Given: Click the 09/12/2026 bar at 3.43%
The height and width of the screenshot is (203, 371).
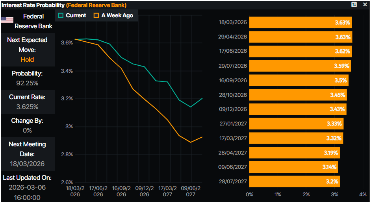Looking at the screenshot, I should coord(297,109).
